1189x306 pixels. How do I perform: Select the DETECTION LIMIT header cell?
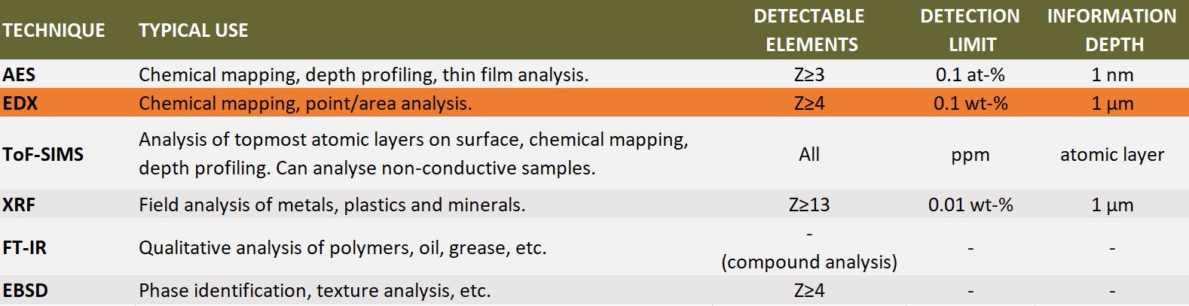pyautogui.click(x=970, y=30)
